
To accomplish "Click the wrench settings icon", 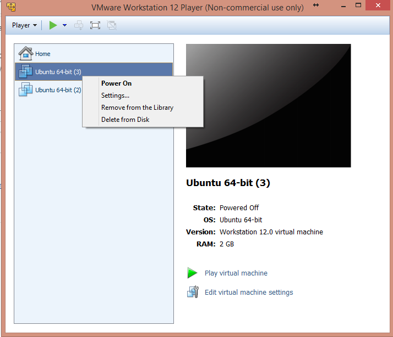I will point(193,292).
